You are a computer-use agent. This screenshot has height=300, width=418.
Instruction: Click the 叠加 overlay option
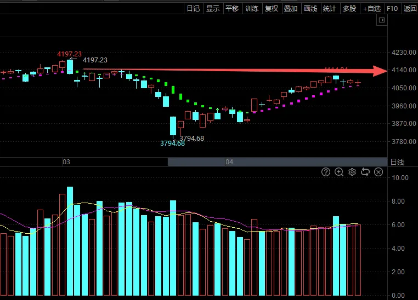[x=291, y=9]
